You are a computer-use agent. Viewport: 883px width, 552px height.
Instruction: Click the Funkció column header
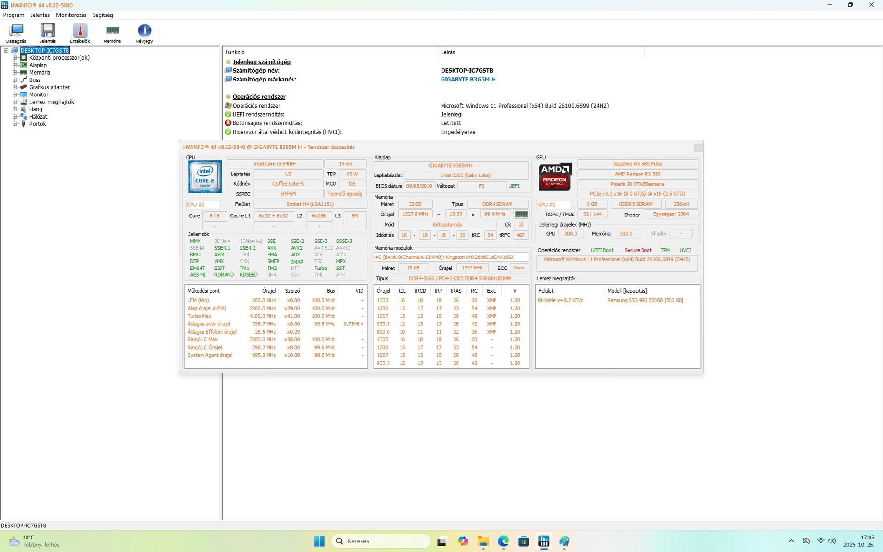pyautogui.click(x=330, y=52)
